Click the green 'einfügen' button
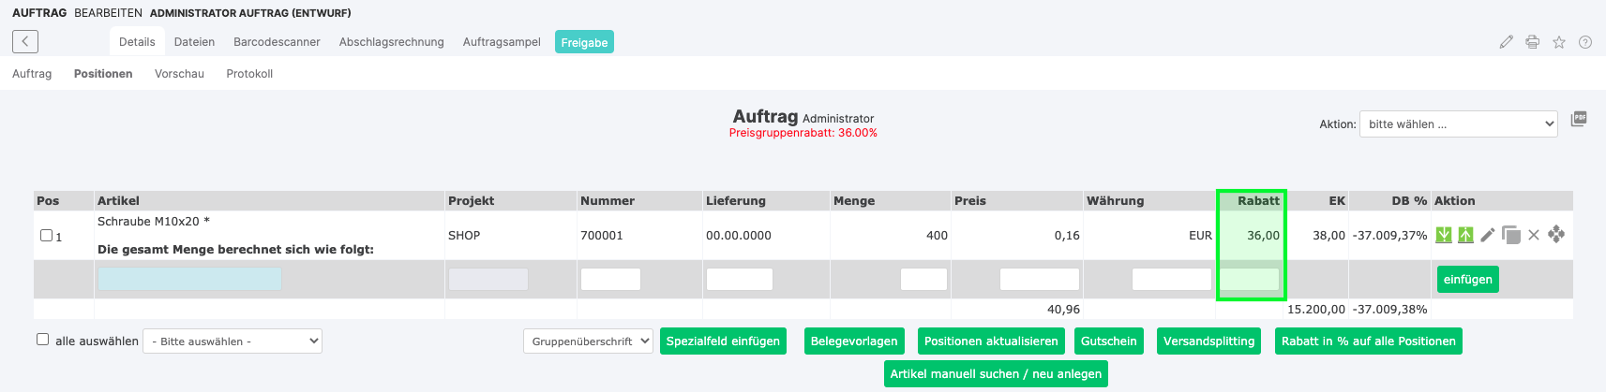This screenshot has height=392, width=1606. coord(1467,280)
